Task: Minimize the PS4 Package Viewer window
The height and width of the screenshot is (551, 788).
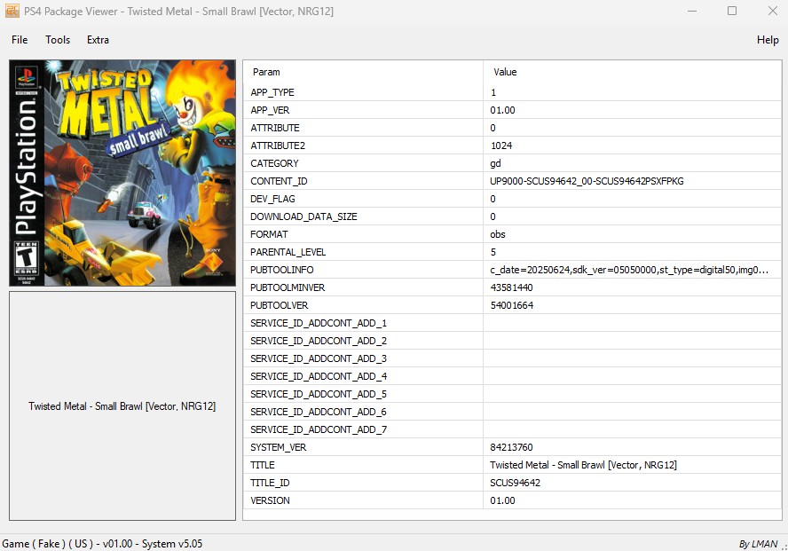Action: coord(692,11)
